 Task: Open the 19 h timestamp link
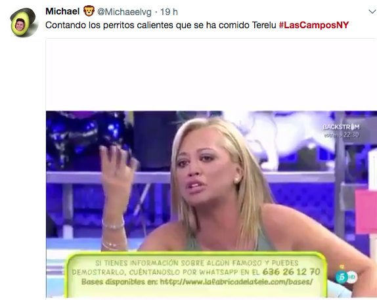pos(169,12)
